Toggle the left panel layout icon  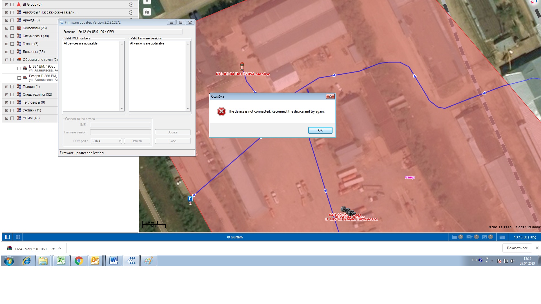(x=8, y=237)
